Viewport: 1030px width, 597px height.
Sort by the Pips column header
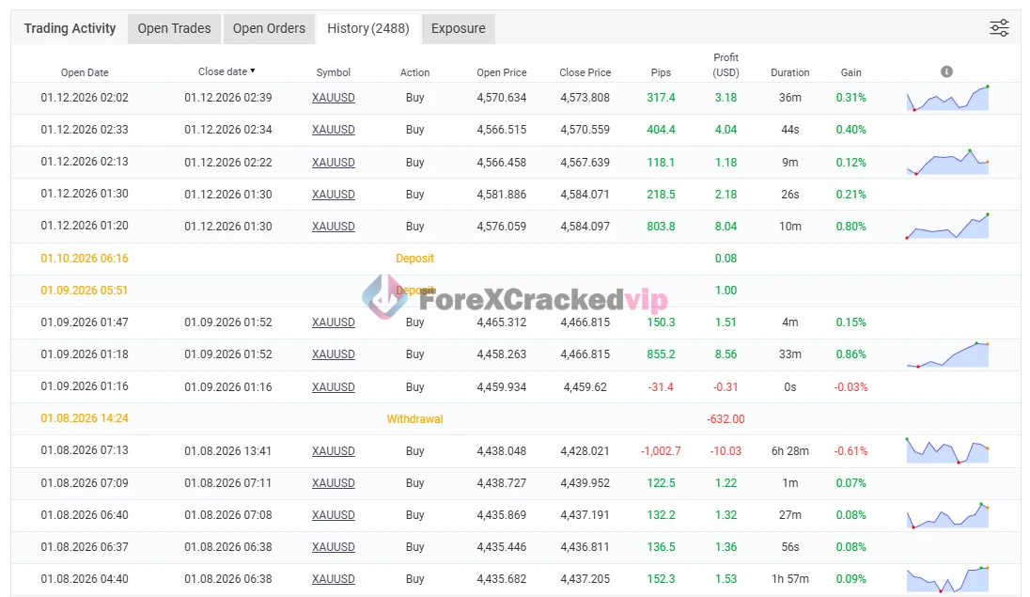tap(661, 72)
